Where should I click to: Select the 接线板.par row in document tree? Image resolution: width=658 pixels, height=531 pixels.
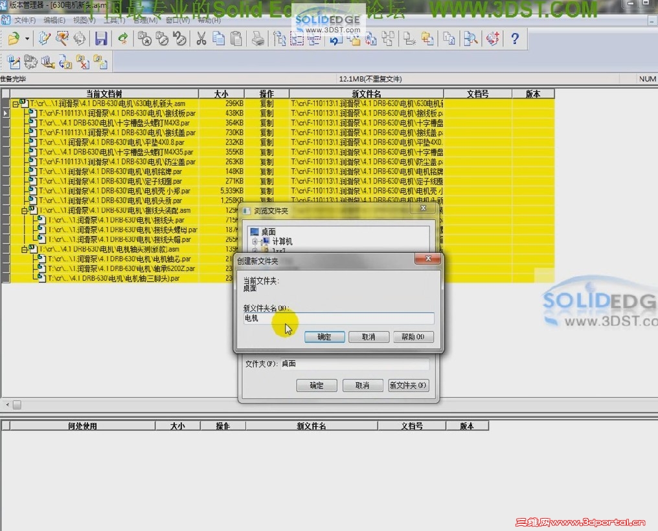(x=117, y=113)
